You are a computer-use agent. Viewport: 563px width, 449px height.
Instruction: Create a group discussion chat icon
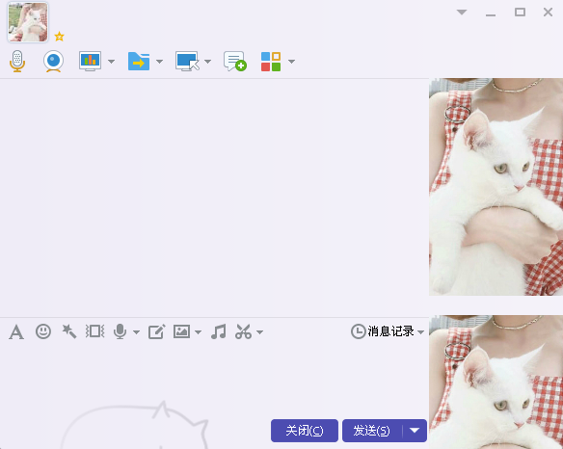pos(235,61)
